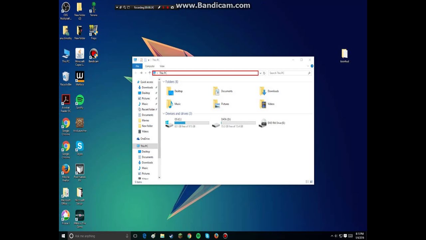The height and width of the screenshot is (240, 426).
Task: Switch to details view in status bar
Action: pyautogui.click(x=307, y=182)
